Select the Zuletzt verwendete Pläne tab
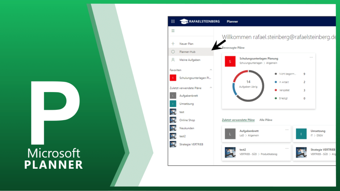The height and width of the screenshot is (191, 340). (x=238, y=120)
